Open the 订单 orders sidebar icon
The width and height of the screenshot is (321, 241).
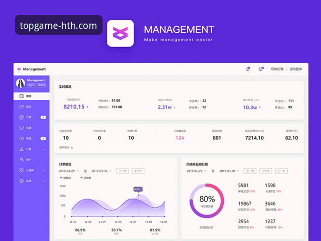(22, 117)
